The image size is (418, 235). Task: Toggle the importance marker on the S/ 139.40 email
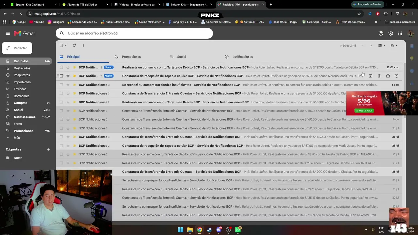[74, 137]
